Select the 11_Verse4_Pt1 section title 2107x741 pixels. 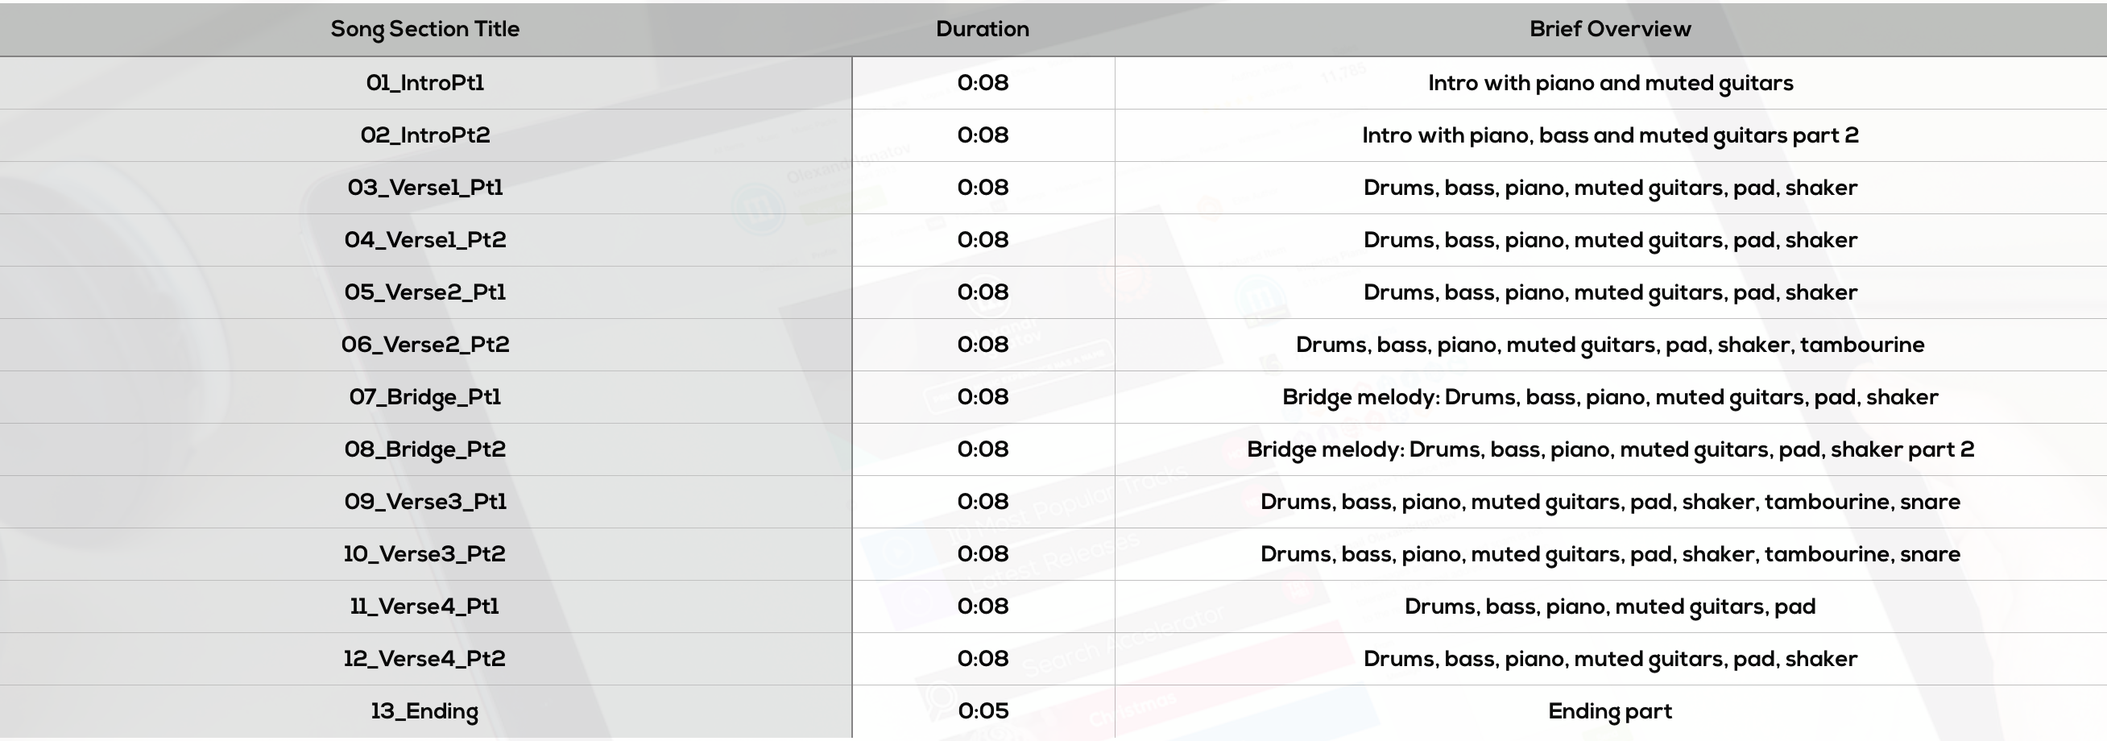424,606
